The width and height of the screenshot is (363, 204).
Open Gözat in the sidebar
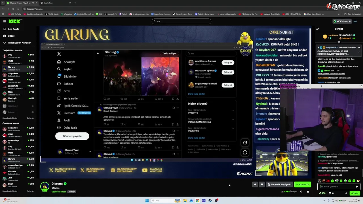11,36
